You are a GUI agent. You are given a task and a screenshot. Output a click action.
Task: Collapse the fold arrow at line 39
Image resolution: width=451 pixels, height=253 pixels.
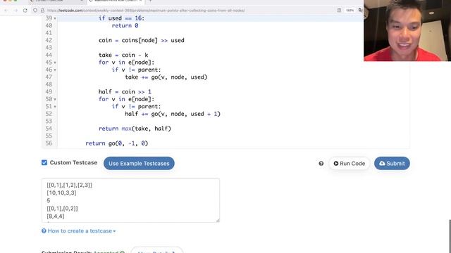pos(55,18)
